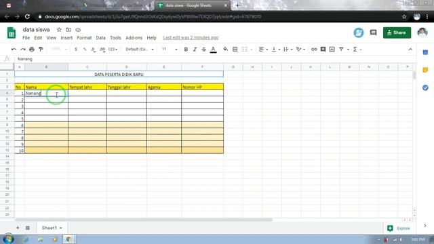
Task: Click the Move to folder icon
Action: tap(68, 30)
